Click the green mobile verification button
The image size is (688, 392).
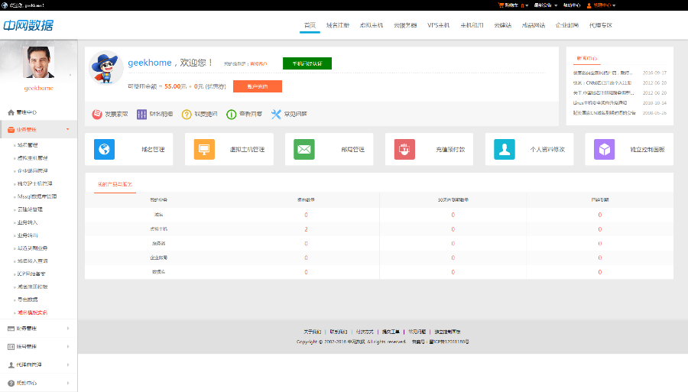point(307,63)
